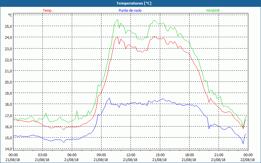Click the 19,0 y-axis value
The width and height of the screenshot is (261, 163).
(8, 93)
